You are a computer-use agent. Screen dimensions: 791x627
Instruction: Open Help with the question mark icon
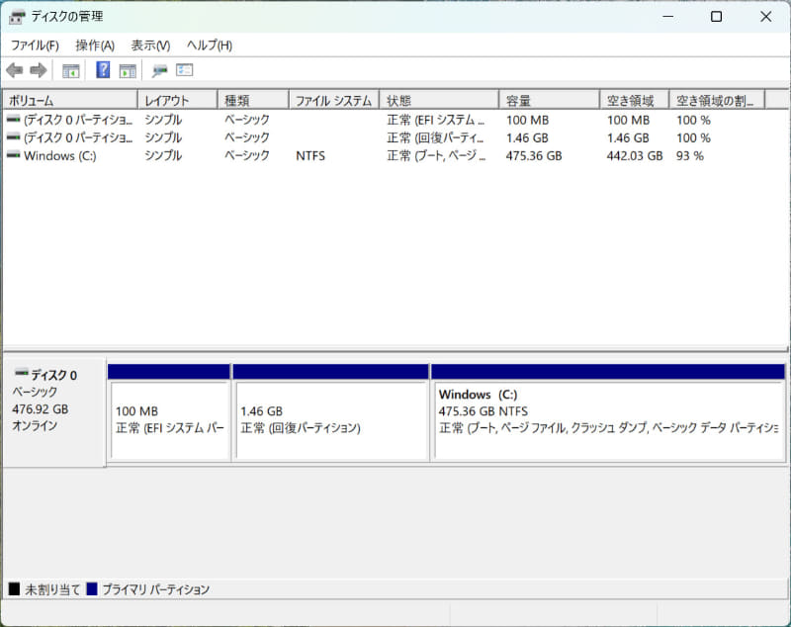pos(103,69)
